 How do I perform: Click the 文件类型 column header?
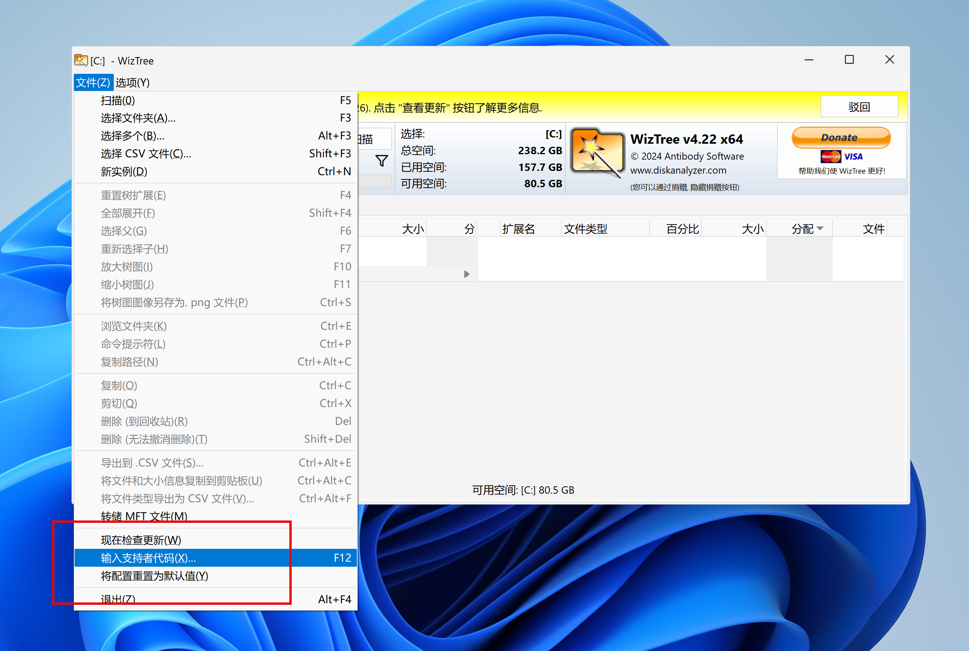(585, 229)
